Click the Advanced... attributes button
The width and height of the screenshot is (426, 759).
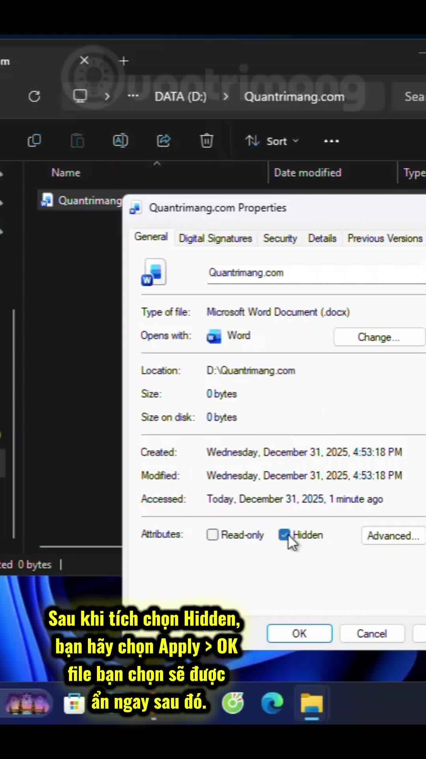[x=393, y=536]
